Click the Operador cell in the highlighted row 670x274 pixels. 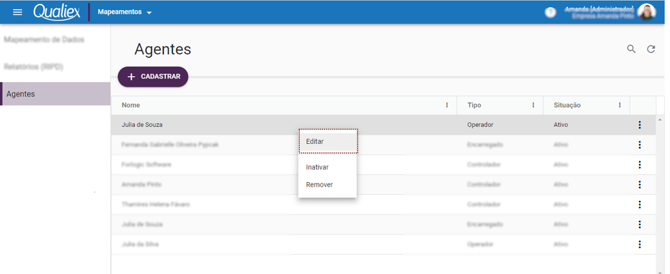tap(480, 125)
